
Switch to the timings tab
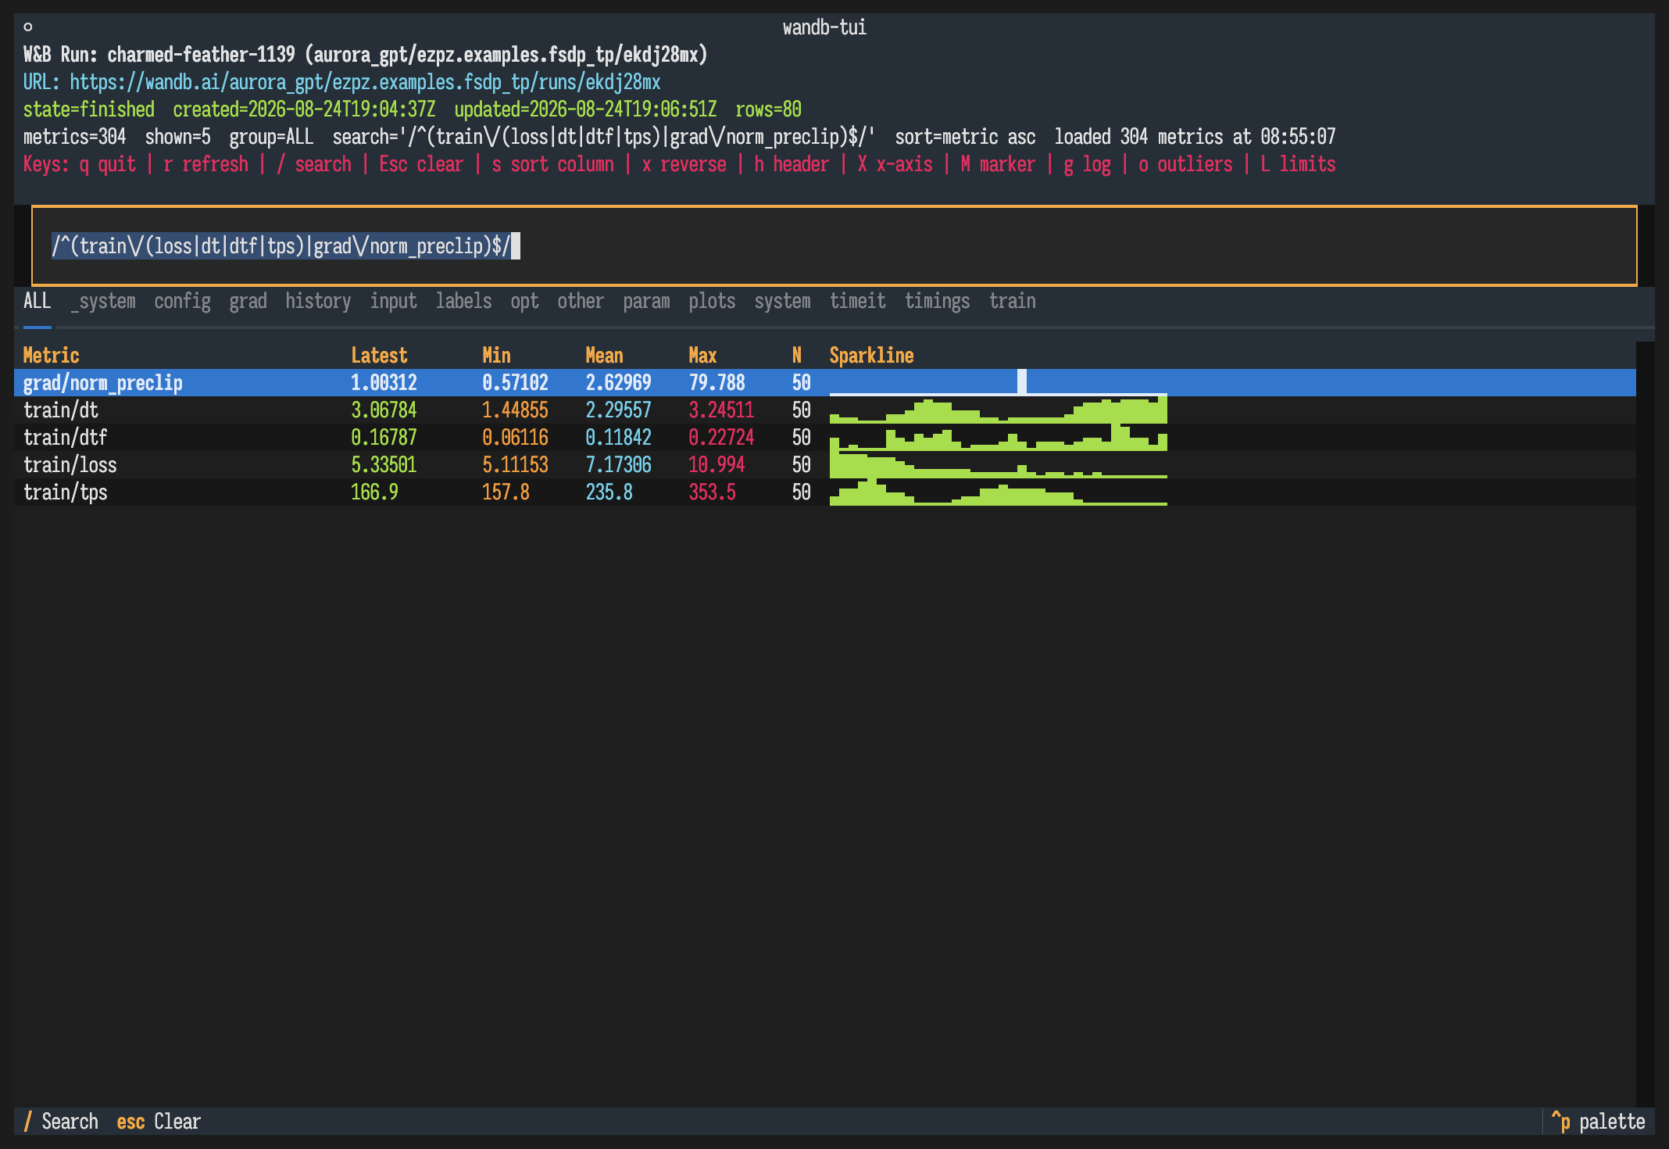click(938, 301)
